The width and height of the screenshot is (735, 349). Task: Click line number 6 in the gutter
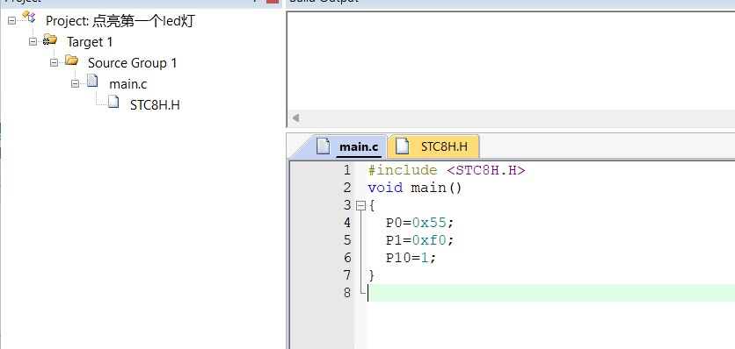[x=347, y=258]
